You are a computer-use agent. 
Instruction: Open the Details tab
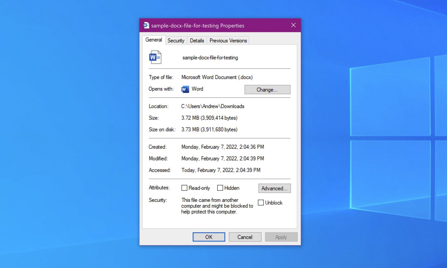click(x=197, y=40)
